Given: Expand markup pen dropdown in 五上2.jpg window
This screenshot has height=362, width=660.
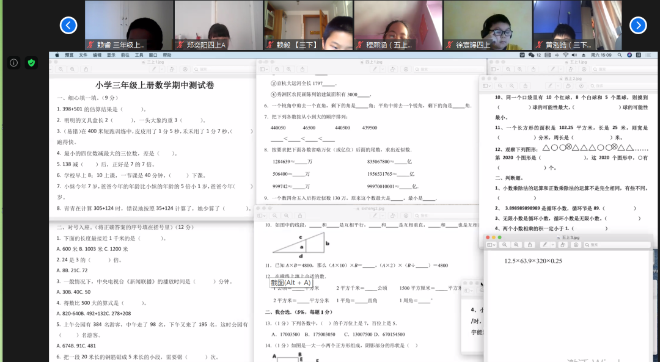Looking at the screenshot, I should [x=559, y=86].
